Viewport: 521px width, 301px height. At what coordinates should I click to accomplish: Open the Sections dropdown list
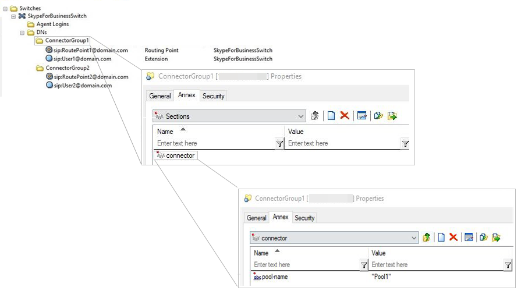[x=300, y=116]
